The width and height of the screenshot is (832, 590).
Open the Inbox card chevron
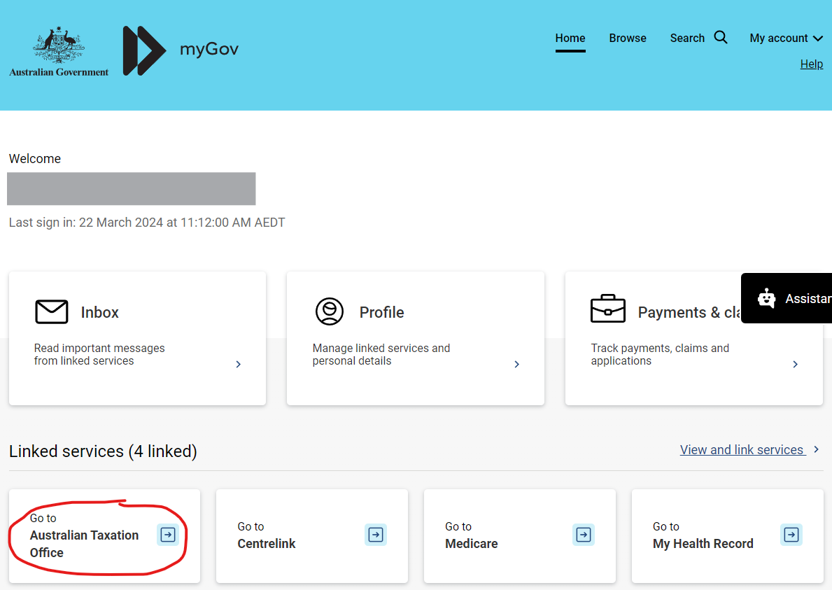tap(238, 364)
